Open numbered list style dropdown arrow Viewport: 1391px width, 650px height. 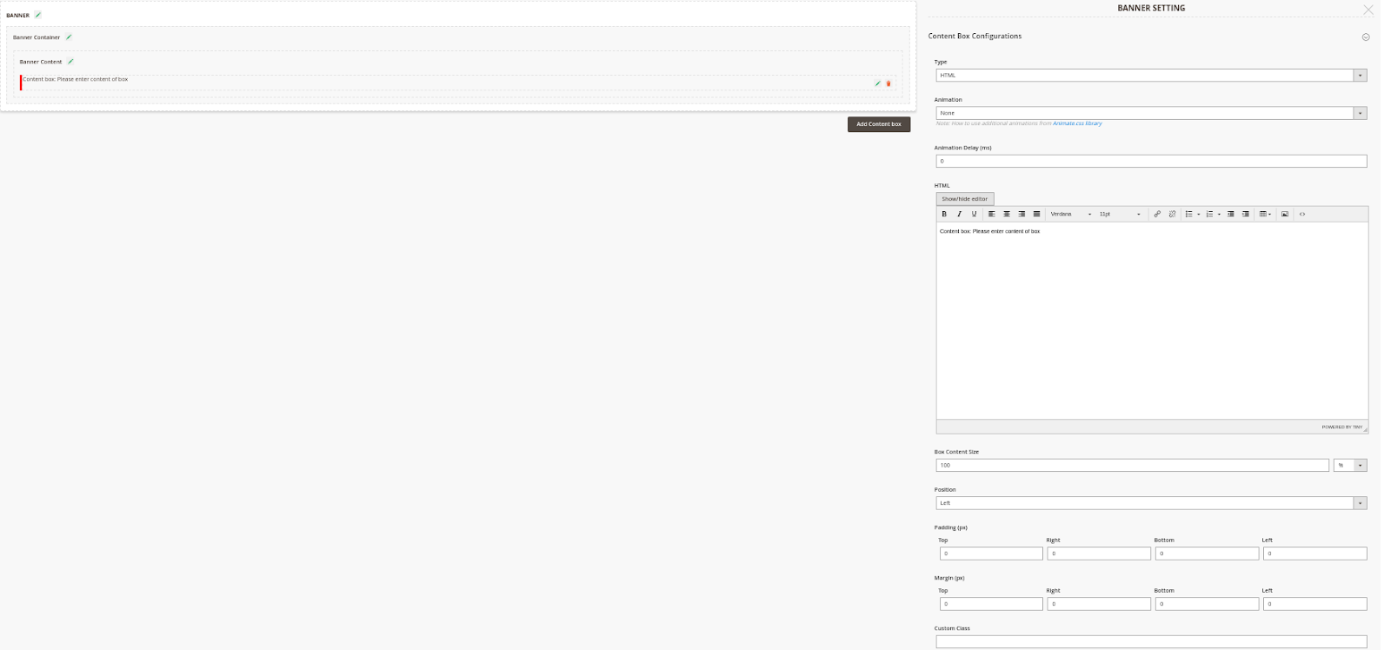1219,214
